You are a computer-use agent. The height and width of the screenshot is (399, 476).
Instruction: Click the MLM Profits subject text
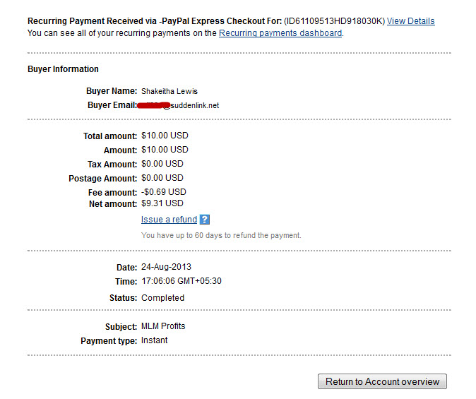click(x=163, y=326)
